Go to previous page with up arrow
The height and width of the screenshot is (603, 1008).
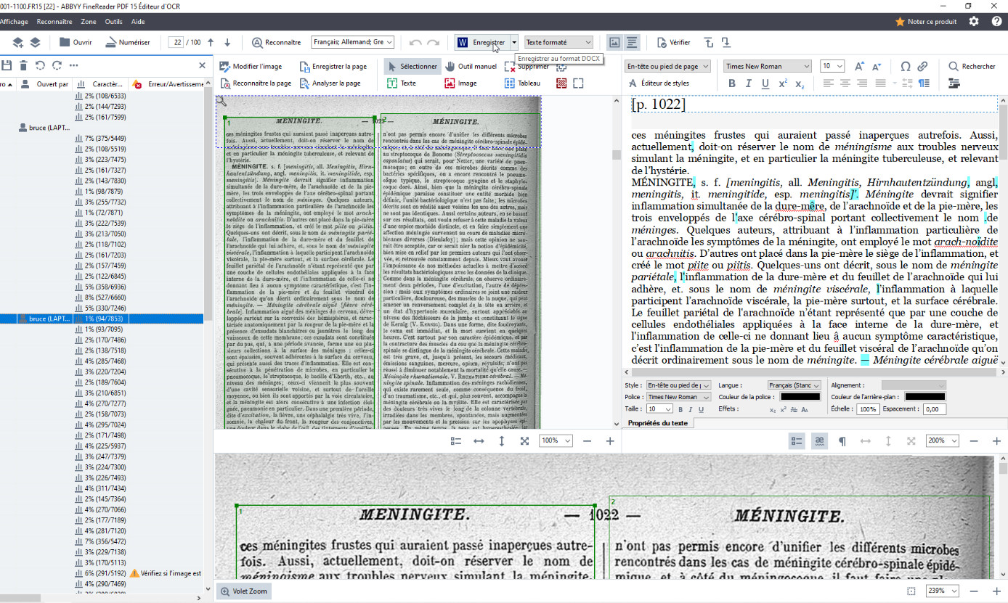(x=211, y=42)
